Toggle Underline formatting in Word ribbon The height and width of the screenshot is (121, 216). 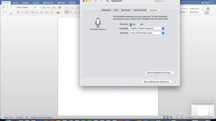27,12
